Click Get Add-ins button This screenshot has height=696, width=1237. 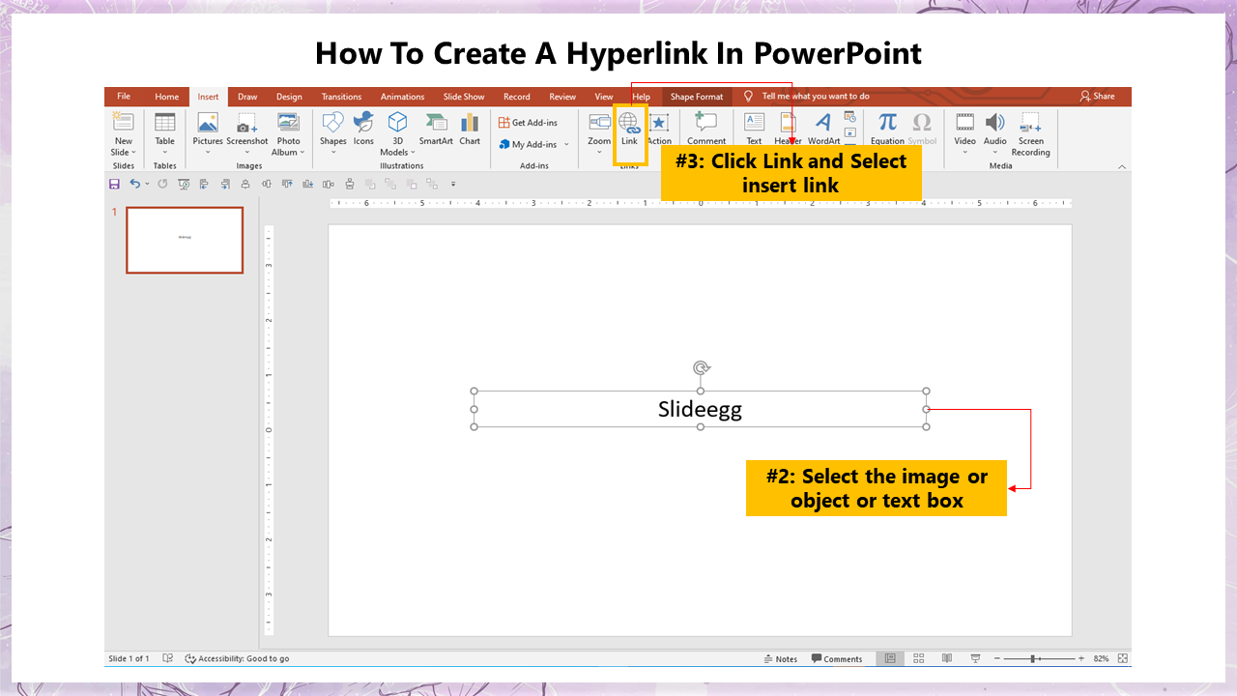click(528, 123)
